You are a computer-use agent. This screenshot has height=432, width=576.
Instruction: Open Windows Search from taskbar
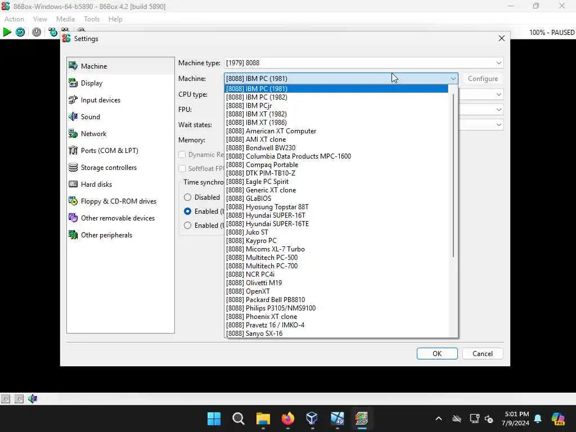(x=238, y=418)
